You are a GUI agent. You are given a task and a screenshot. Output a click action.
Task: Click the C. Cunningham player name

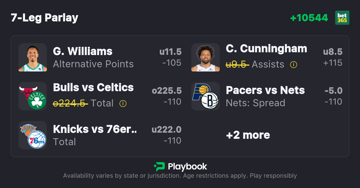[x=266, y=49]
